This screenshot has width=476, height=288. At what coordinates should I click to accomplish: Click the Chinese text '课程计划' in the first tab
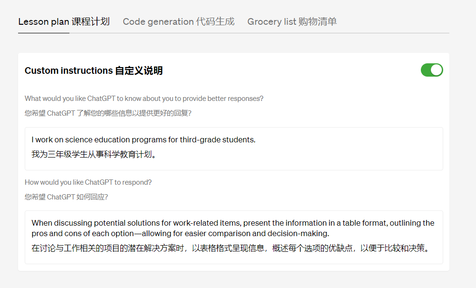coord(91,21)
